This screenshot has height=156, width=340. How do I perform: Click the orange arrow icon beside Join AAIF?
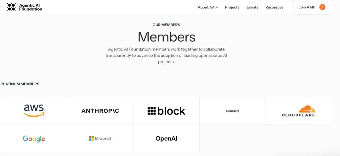[322, 7]
